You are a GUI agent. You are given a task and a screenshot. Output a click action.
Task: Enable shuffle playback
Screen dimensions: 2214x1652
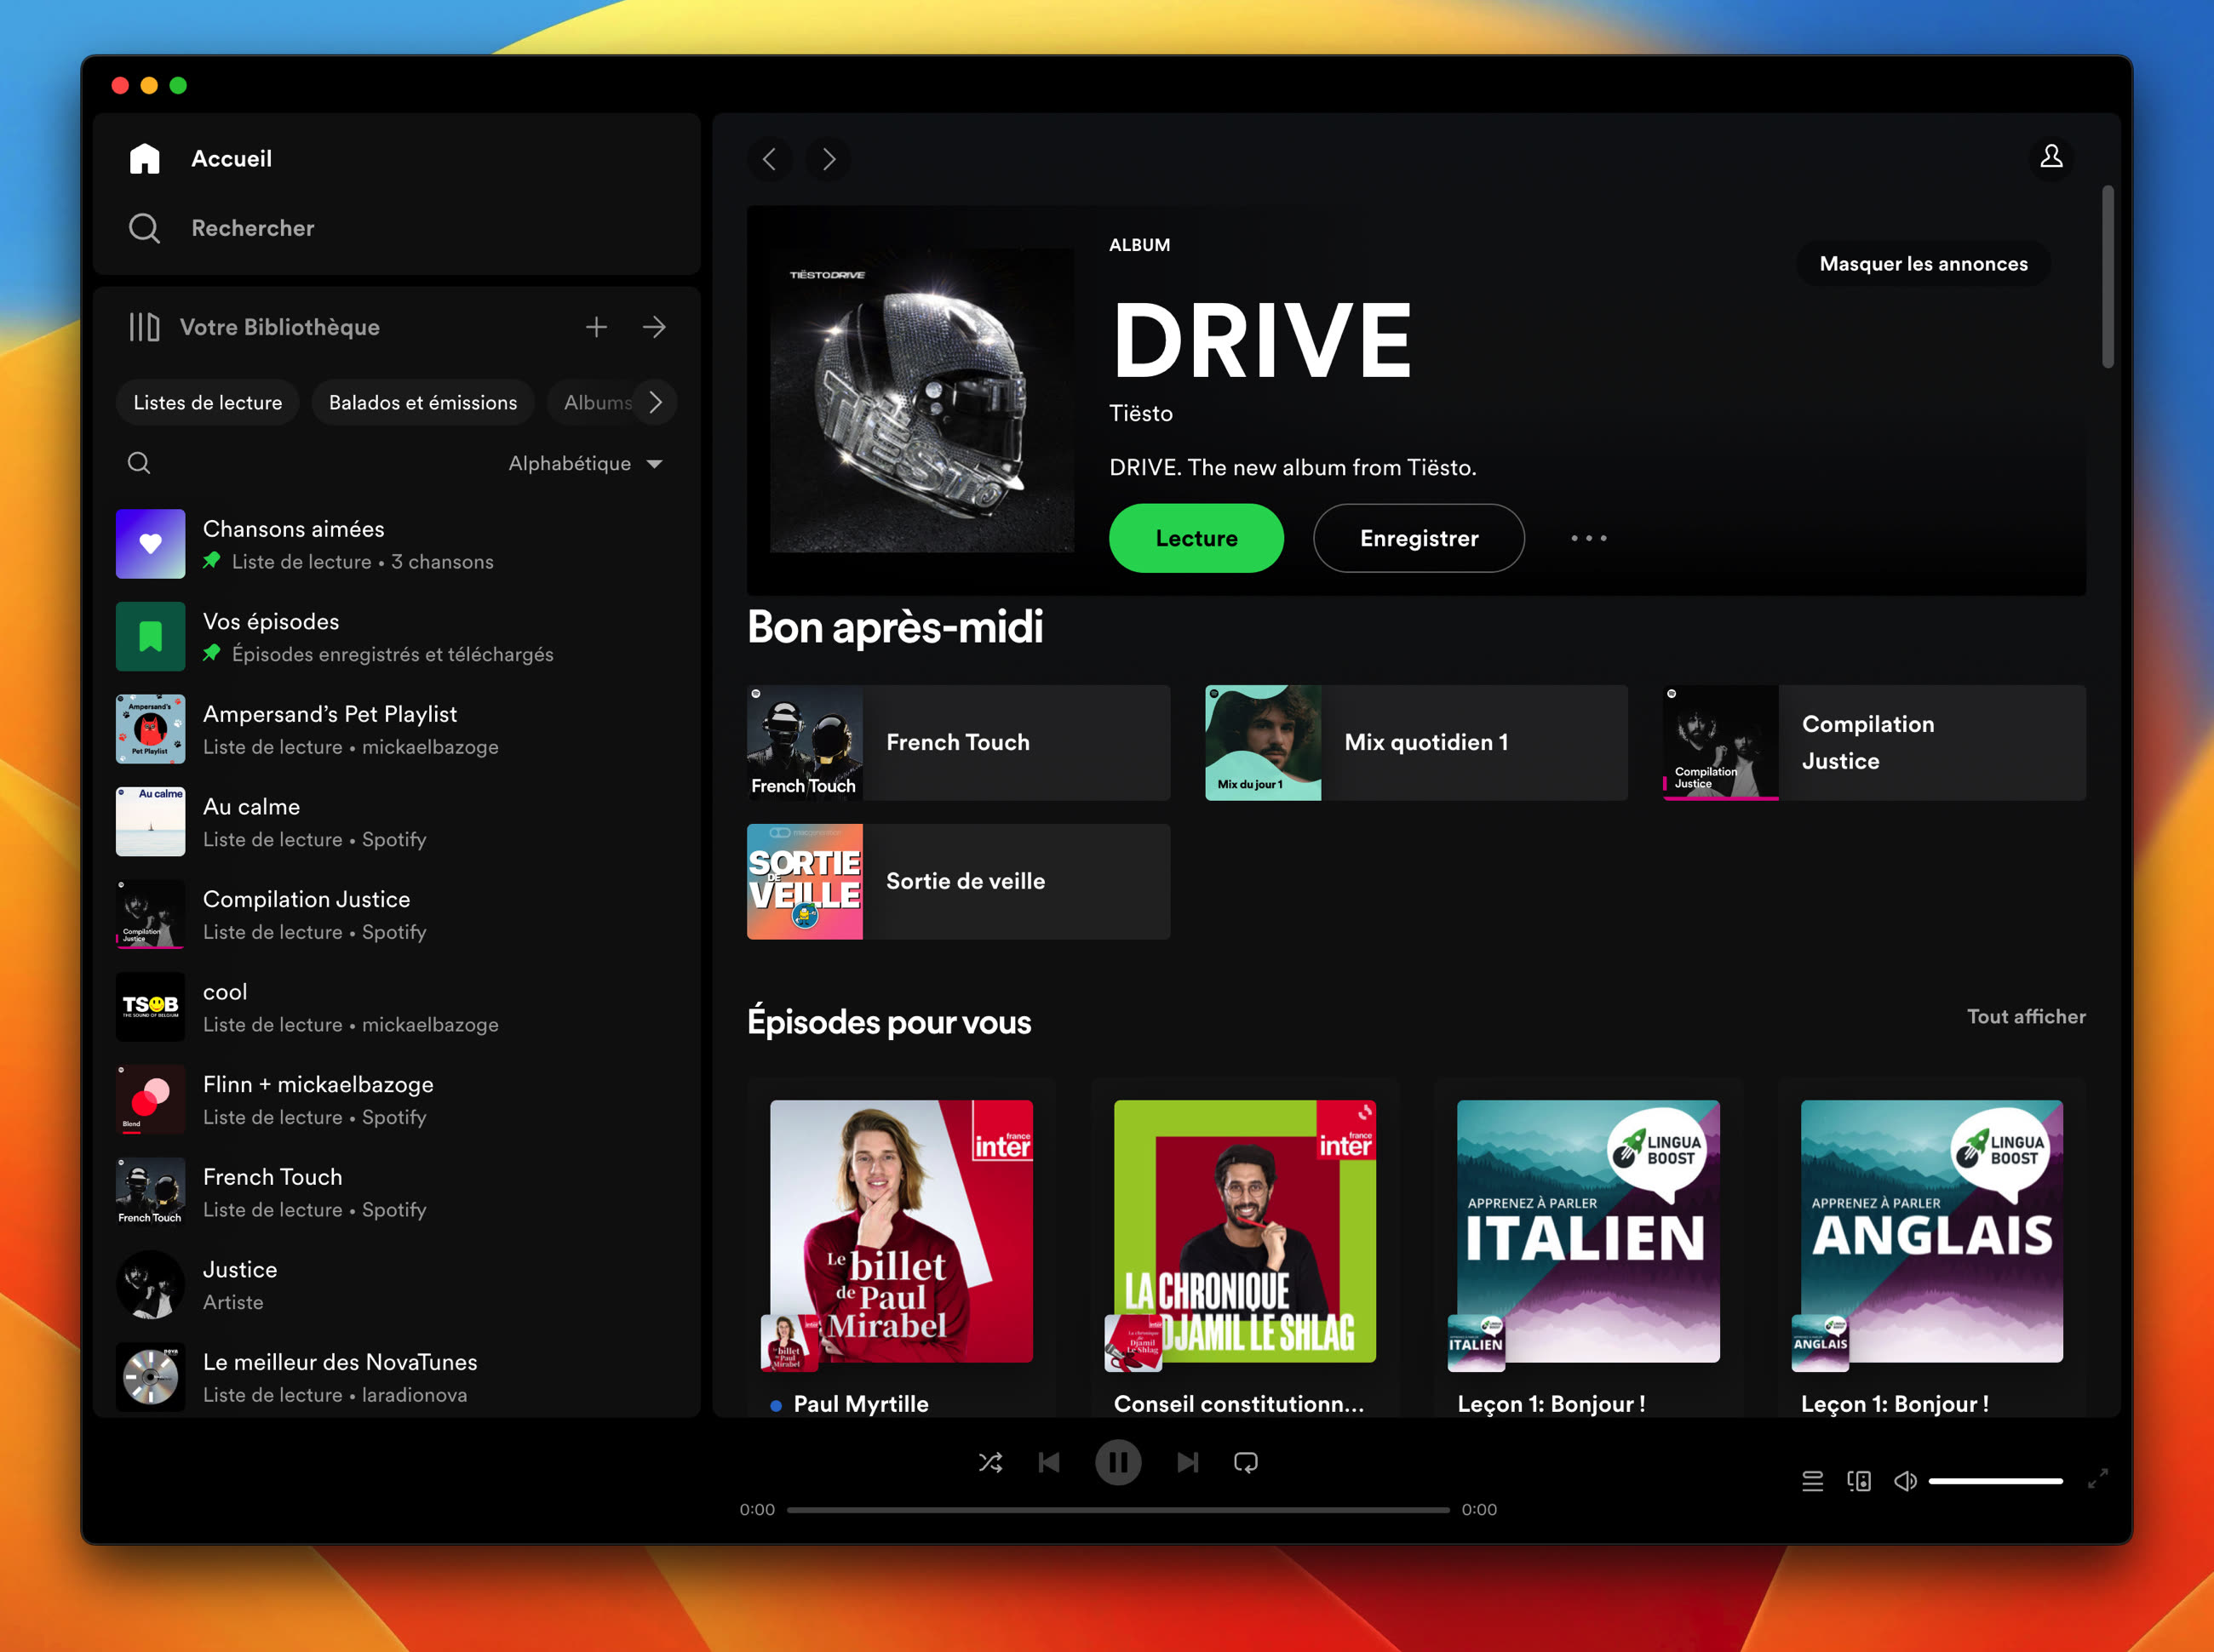990,1462
